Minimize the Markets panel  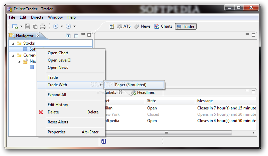pos(247,90)
